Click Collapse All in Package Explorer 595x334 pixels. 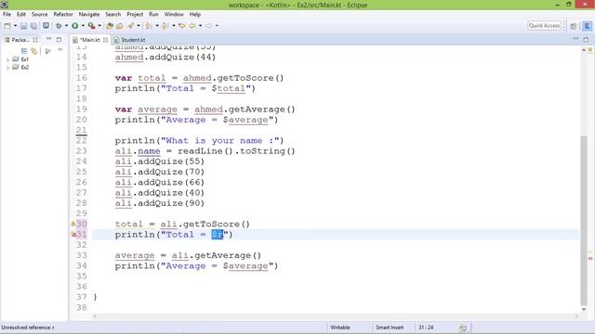pyautogui.click(x=24, y=51)
